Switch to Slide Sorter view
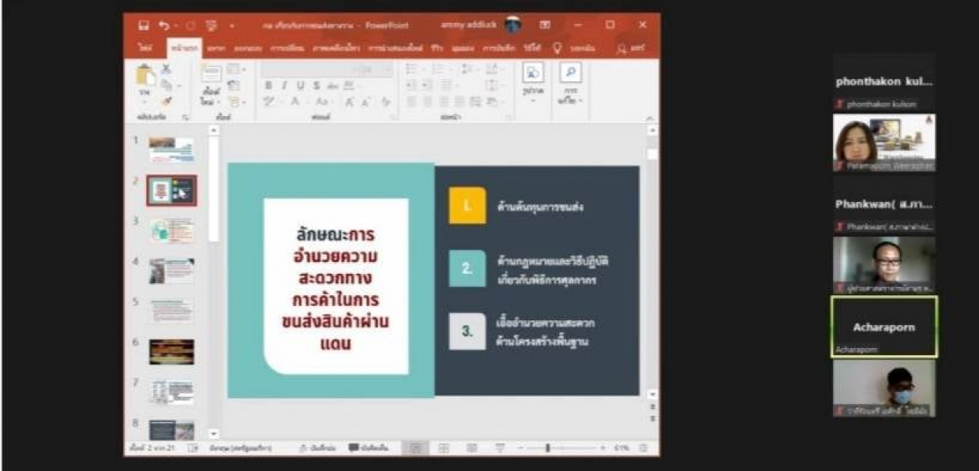The width and height of the screenshot is (979, 471). (444, 448)
